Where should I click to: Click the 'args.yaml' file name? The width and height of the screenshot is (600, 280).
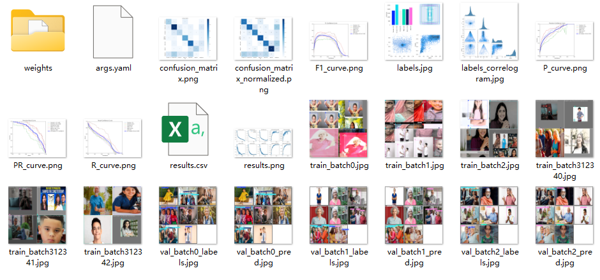pos(113,69)
